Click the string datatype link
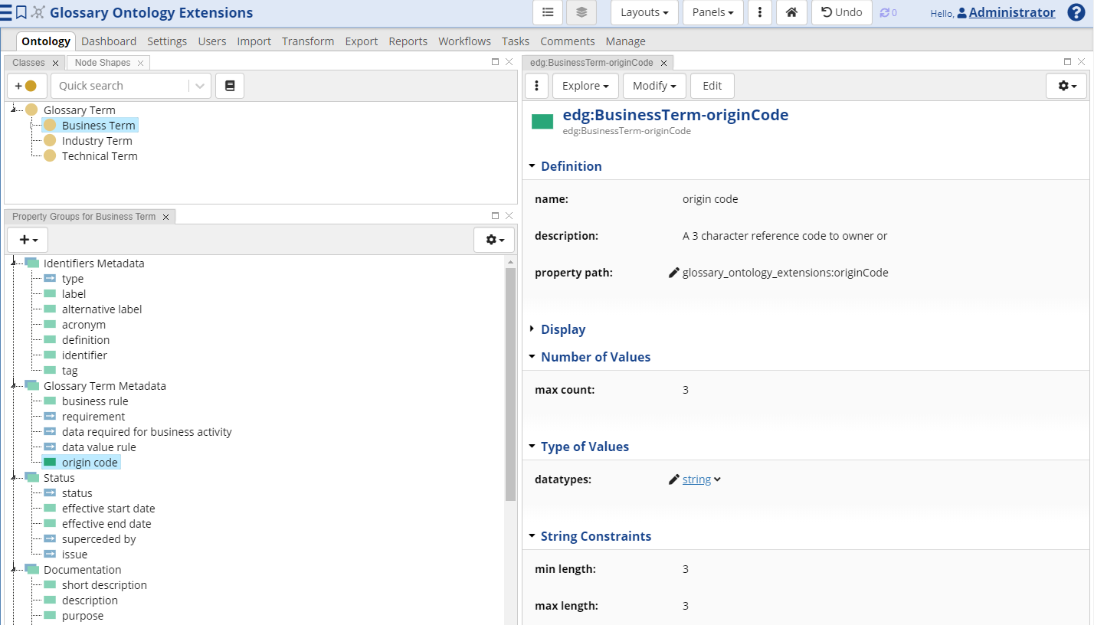 coord(696,479)
